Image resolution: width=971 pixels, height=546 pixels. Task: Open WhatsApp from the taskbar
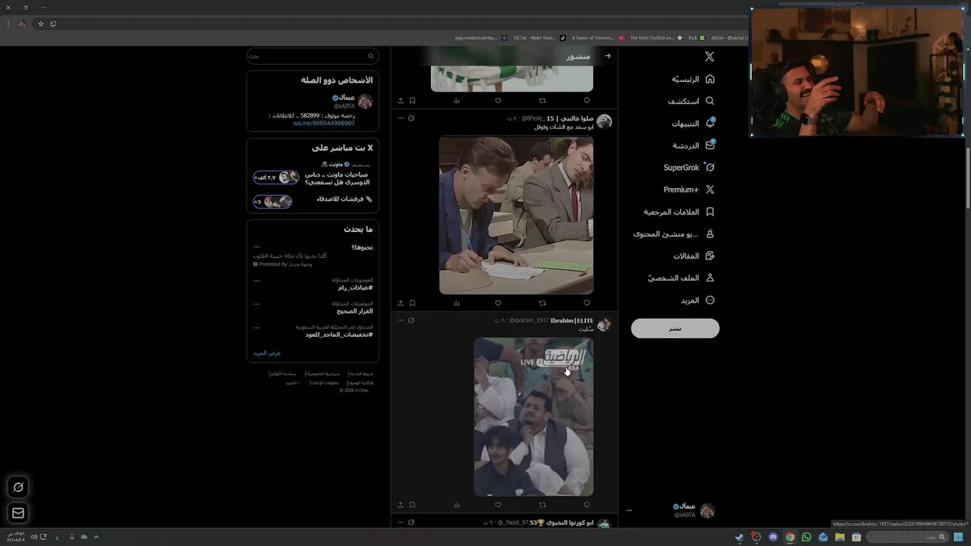(x=806, y=537)
